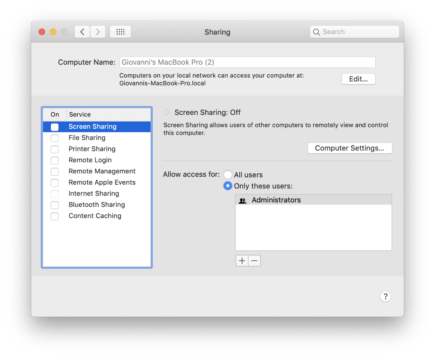Remove a user with the minus button
435x358 pixels.
pos(254,261)
